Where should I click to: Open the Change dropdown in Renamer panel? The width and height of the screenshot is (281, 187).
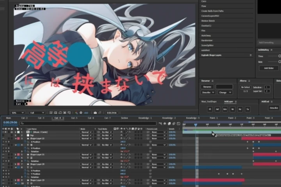pos(225,92)
